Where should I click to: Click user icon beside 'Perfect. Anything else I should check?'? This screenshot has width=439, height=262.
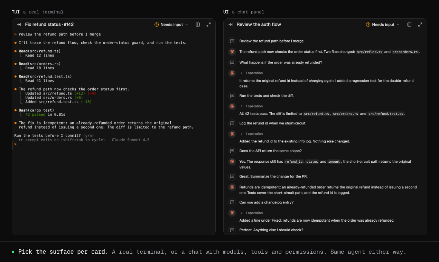coord(232,230)
